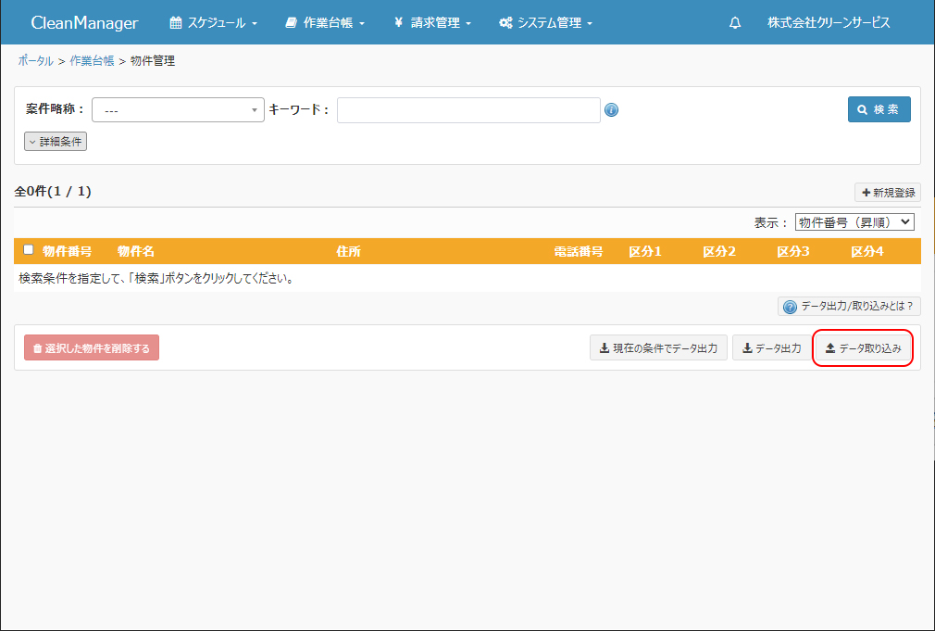Click the blue info icon beside keyword field
This screenshot has height=631, width=935.
611,110
